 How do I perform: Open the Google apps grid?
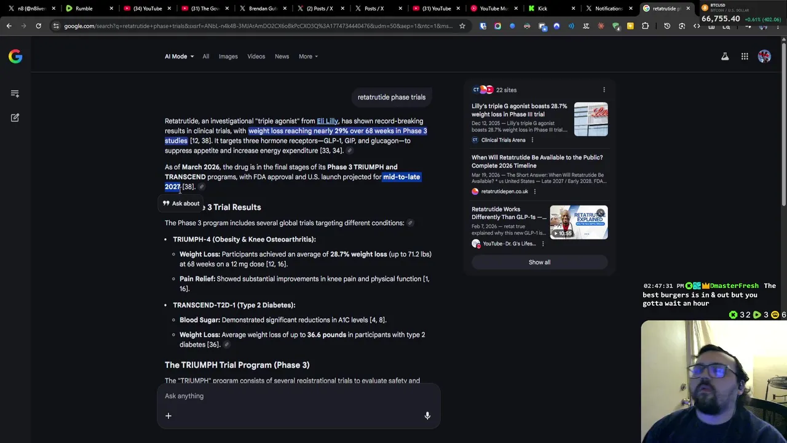click(745, 57)
